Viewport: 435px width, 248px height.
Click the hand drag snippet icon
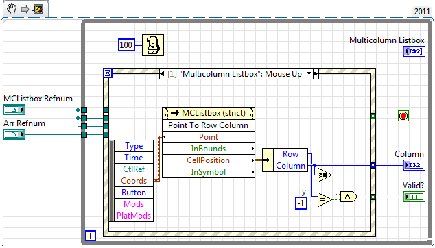coord(12,9)
